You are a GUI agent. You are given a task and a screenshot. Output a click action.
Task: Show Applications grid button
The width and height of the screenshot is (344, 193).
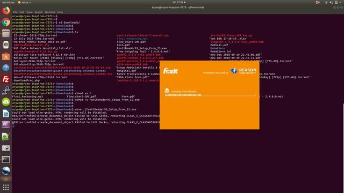(x=6, y=187)
